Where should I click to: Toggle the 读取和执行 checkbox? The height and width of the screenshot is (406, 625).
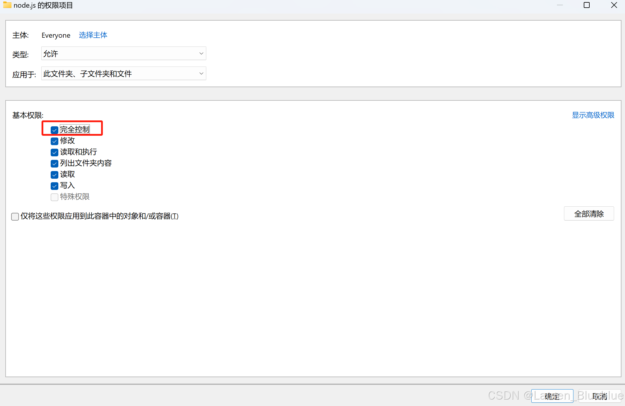(x=55, y=152)
